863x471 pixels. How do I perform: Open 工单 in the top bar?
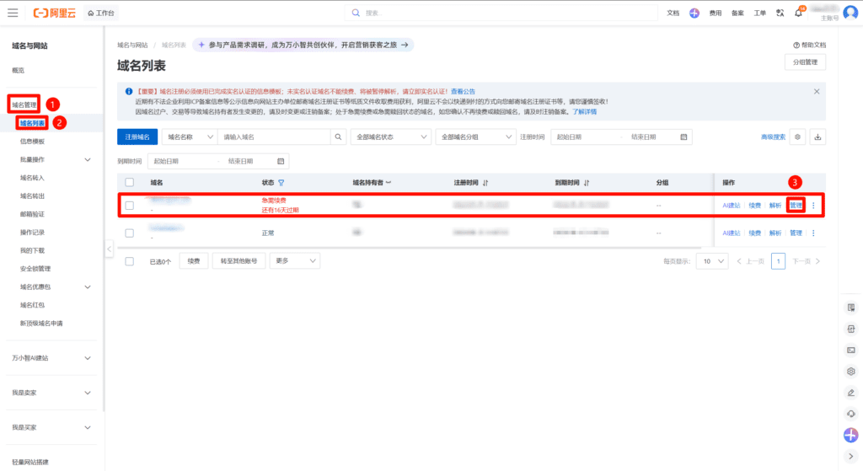pyautogui.click(x=759, y=13)
